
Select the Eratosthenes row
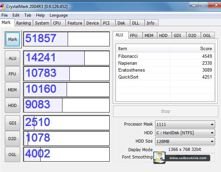coord(165,70)
